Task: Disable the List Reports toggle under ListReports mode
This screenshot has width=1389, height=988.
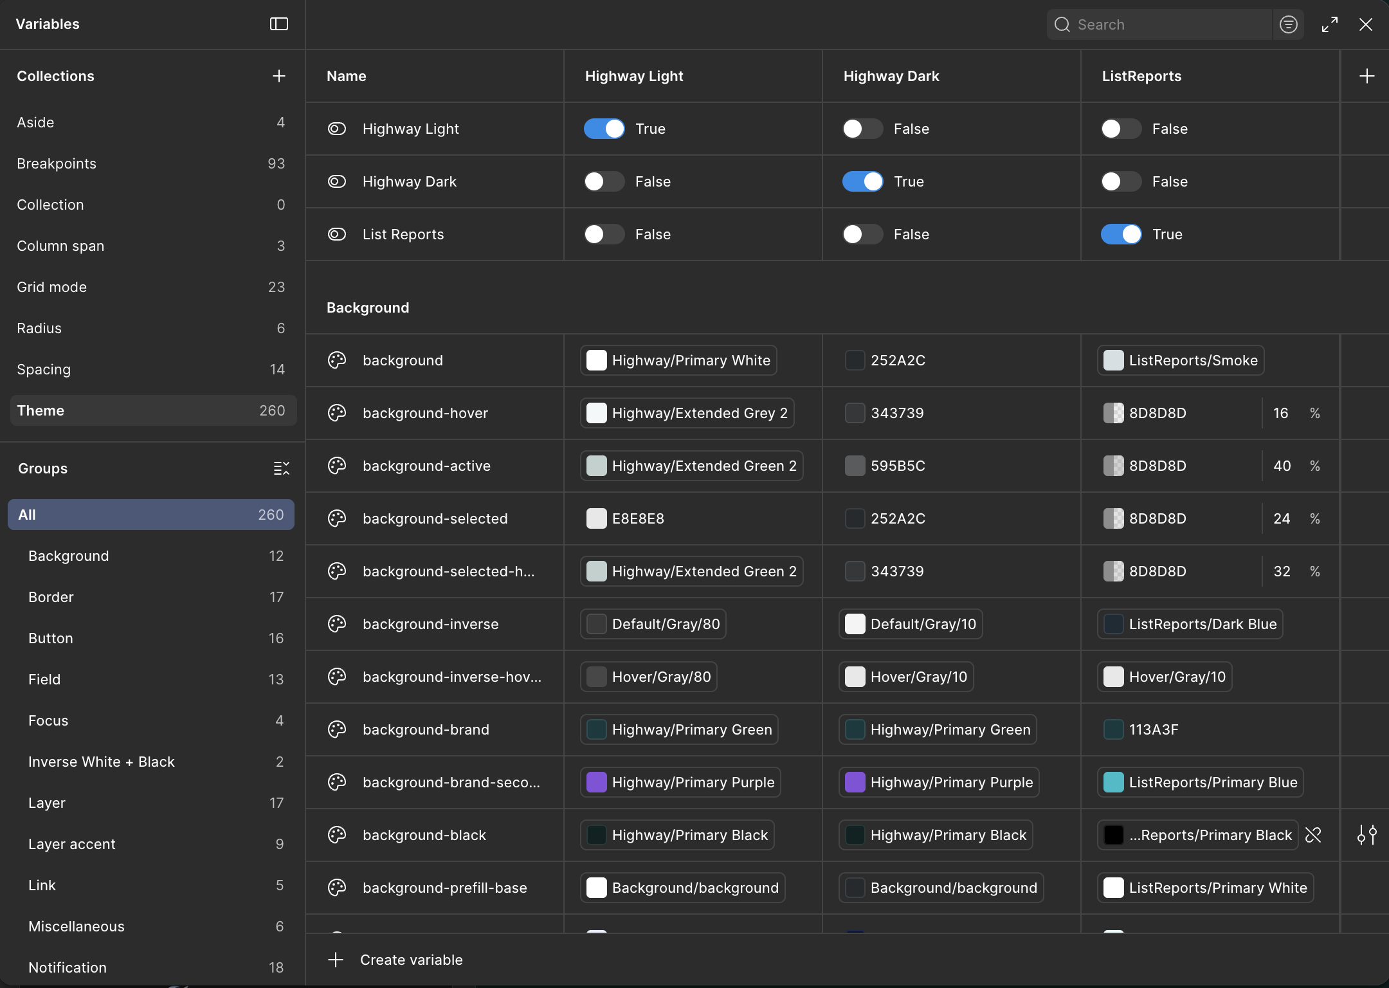Action: pos(1120,234)
